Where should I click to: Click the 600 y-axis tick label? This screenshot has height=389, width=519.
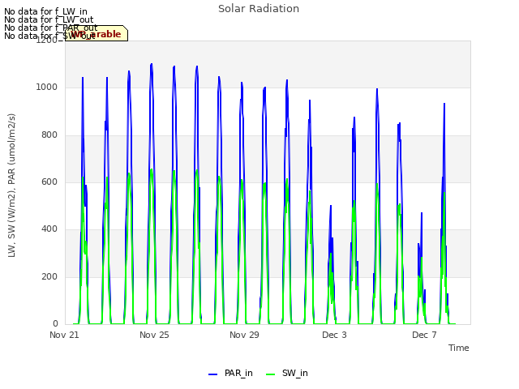tap(49, 182)
